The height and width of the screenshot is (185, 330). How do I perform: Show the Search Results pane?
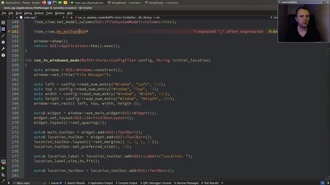(x=74, y=183)
